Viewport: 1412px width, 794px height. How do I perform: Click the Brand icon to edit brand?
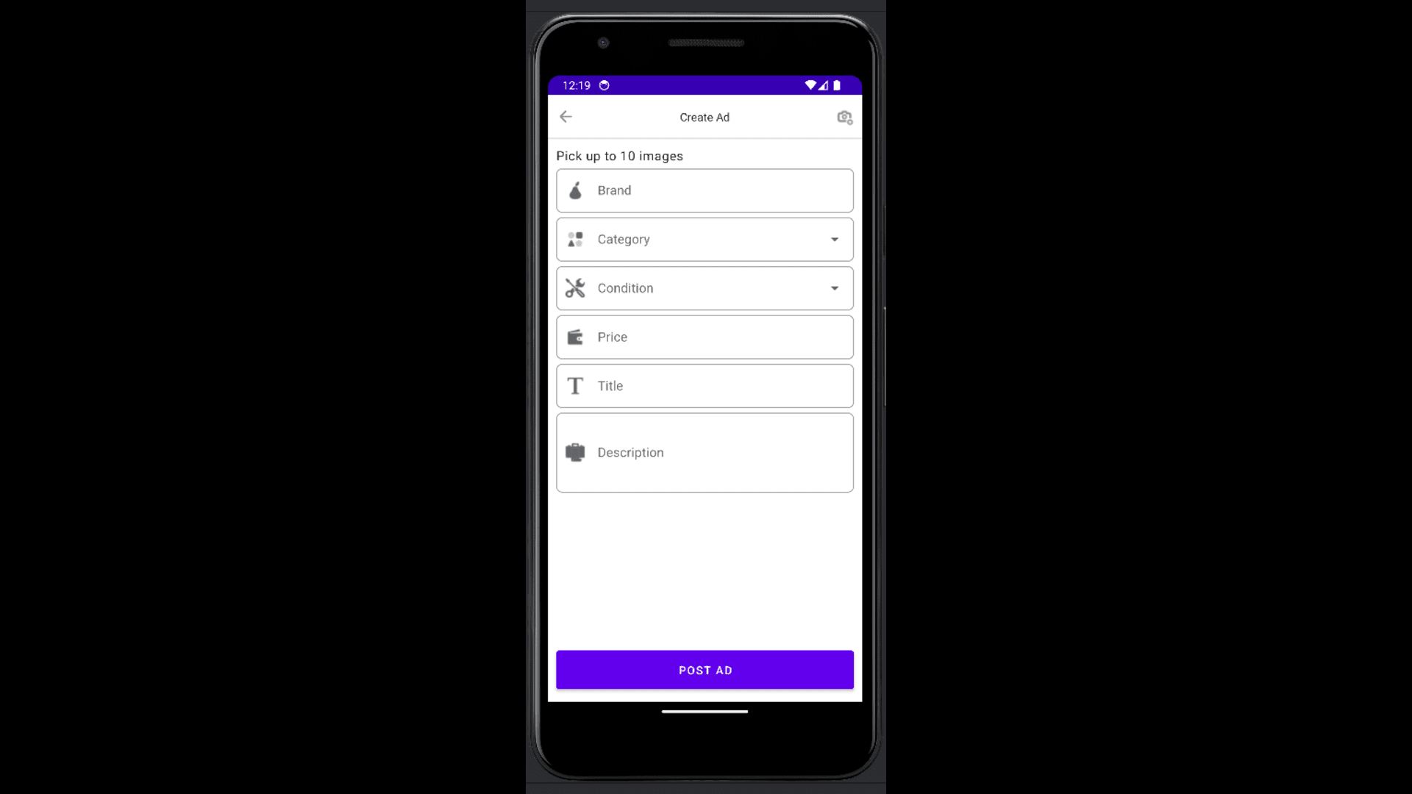pyautogui.click(x=574, y=190)
